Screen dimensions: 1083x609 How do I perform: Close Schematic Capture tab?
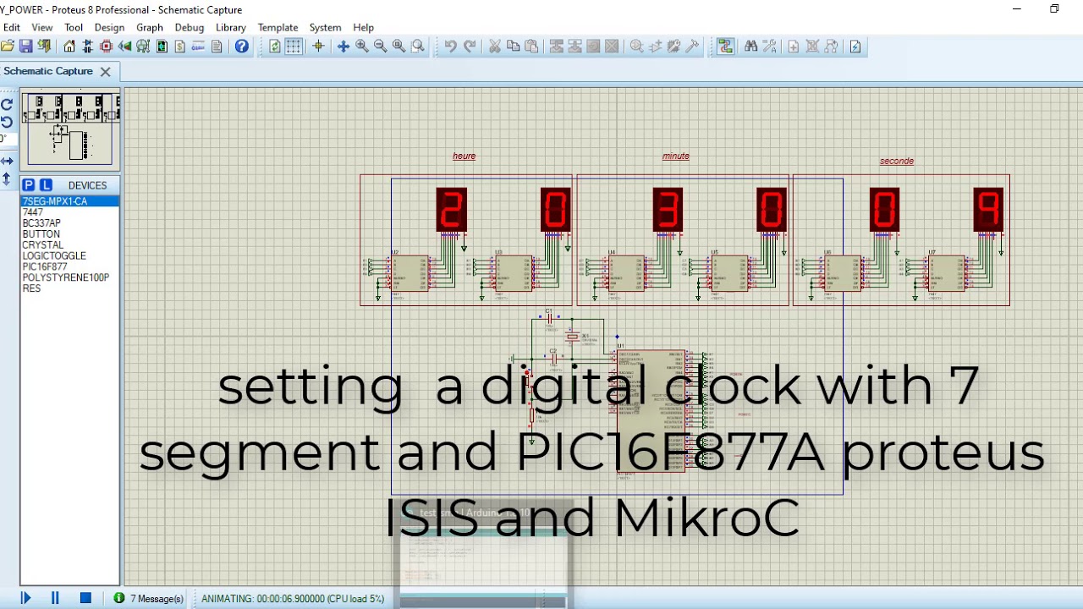[x=106, y=72]
